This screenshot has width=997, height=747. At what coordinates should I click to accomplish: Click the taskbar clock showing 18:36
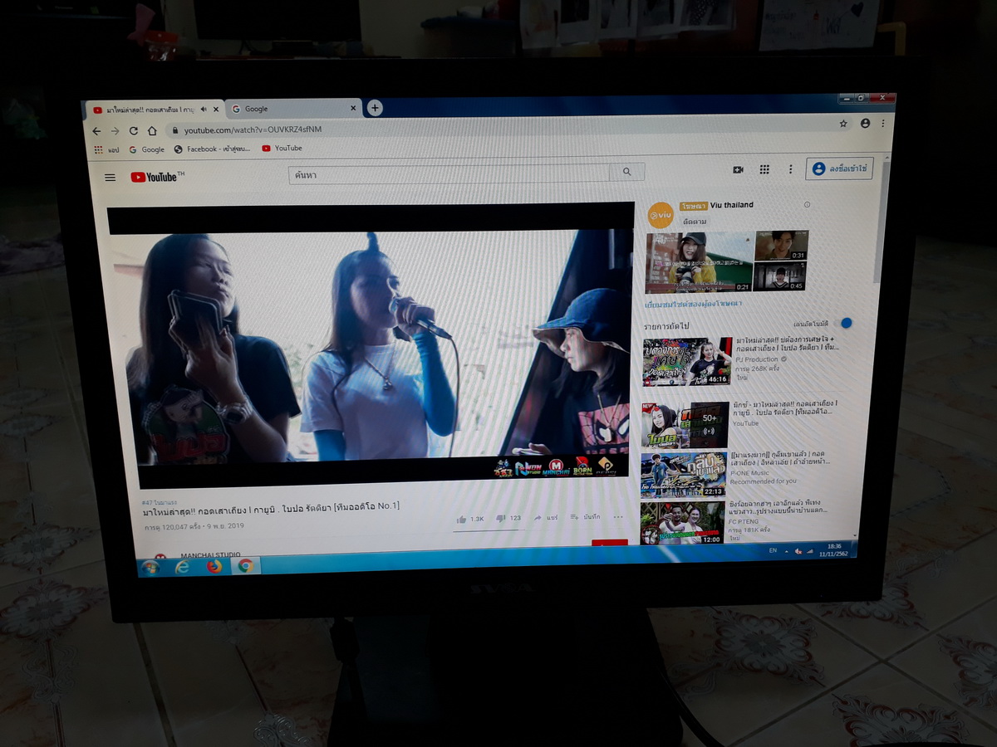tap(834, 549)
